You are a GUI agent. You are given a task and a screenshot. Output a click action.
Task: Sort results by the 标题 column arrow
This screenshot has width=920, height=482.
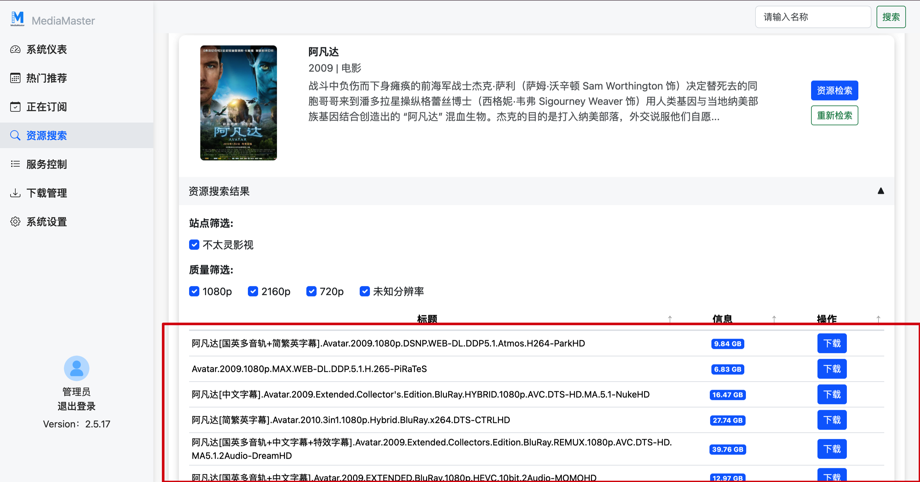(x=670, y=319)
